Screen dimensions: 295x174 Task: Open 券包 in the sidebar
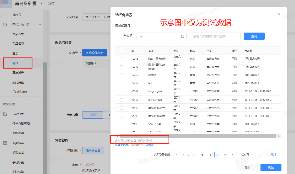coord(15,63)
